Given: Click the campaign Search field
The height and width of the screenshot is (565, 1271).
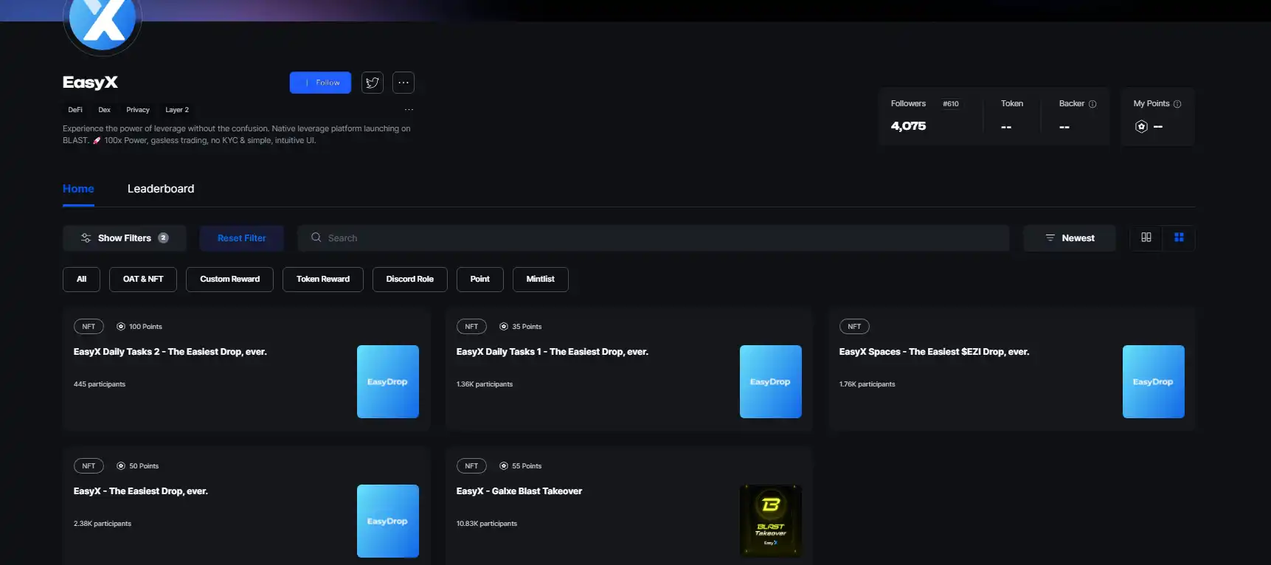Looking at the screenshot, I should [653, 238].
